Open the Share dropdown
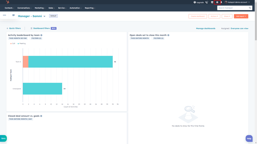257x144 pixels. click(x=227, y=16)
